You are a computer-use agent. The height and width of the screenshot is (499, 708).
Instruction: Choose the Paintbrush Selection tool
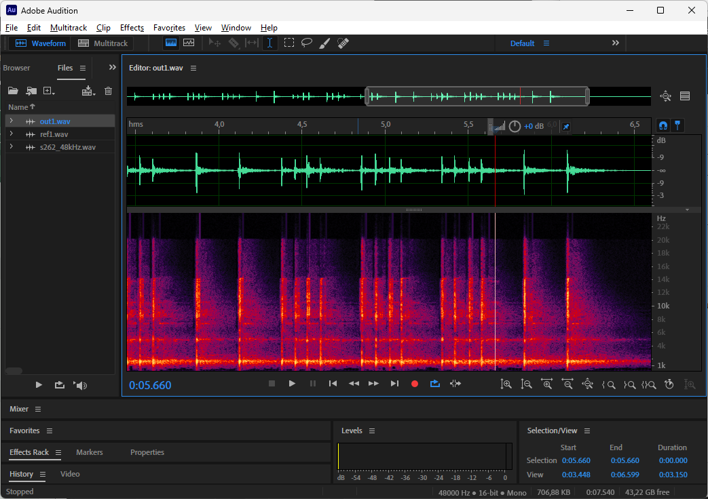pos(325,43)
